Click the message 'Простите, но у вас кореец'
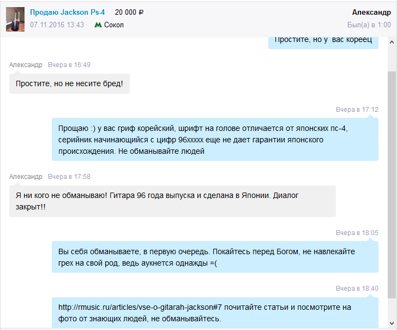This screenshot has height=330, width=397. click(x=323, y=42)
